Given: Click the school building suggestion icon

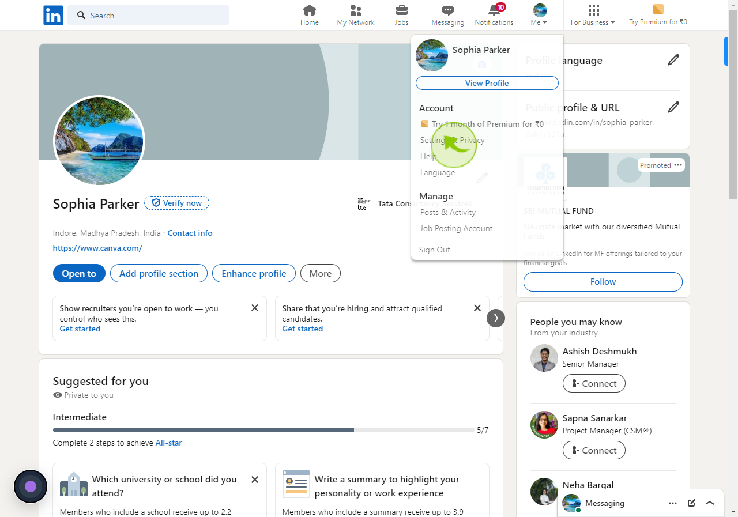Looking at the screenshot, I should pos(74,485).
